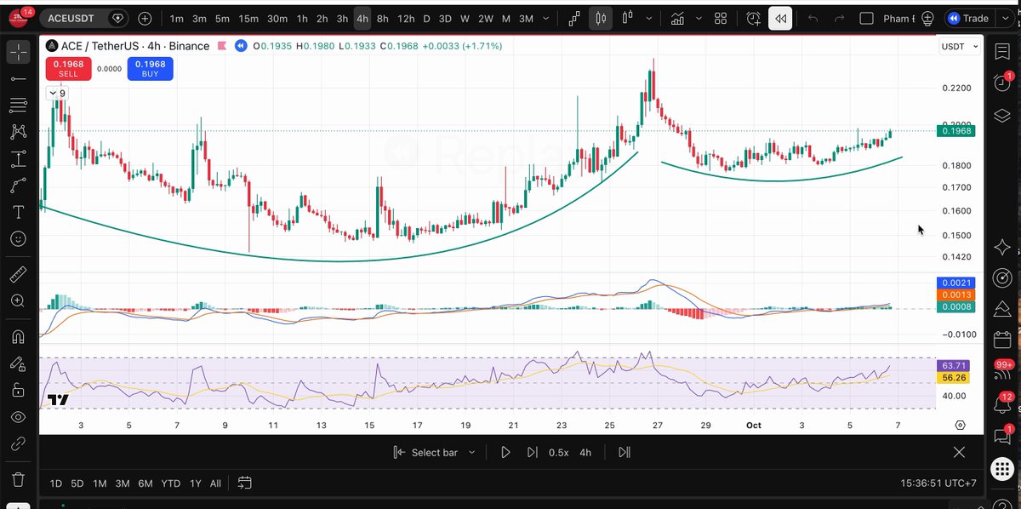Hide all drawings with the eye icon
The width and height of the screenshot is (1021, 509).
[18, 417]
